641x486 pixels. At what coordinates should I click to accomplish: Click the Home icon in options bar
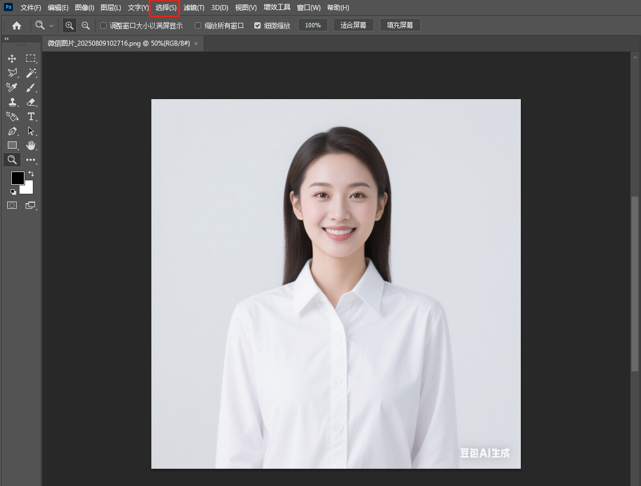[17, 26]
